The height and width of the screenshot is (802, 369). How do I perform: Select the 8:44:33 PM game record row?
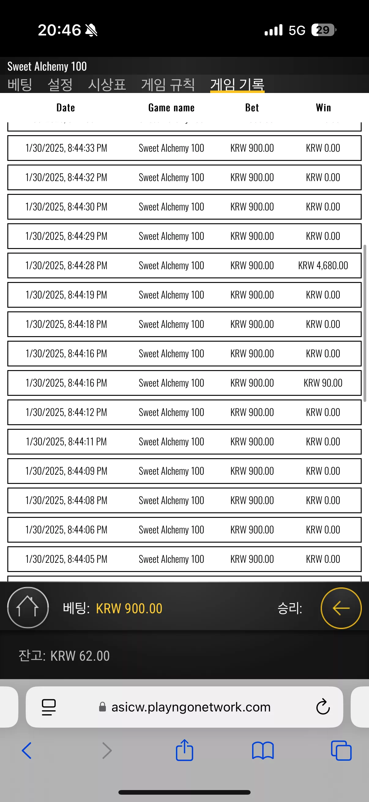coord(184,148)
